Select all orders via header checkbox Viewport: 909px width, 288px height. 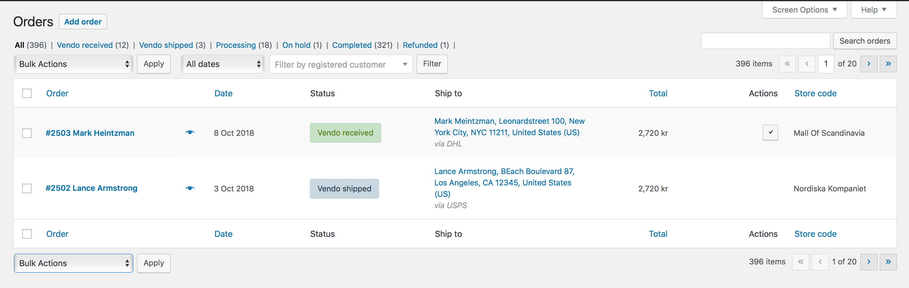[27, 94]
